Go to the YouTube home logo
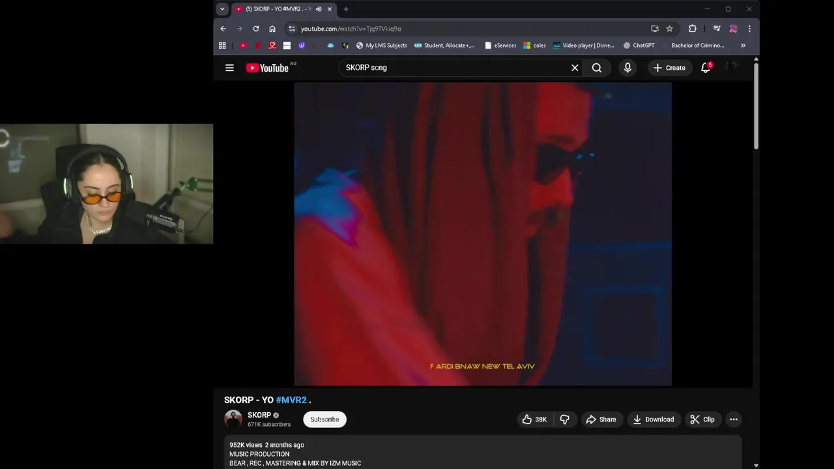 tap(267, 68)
